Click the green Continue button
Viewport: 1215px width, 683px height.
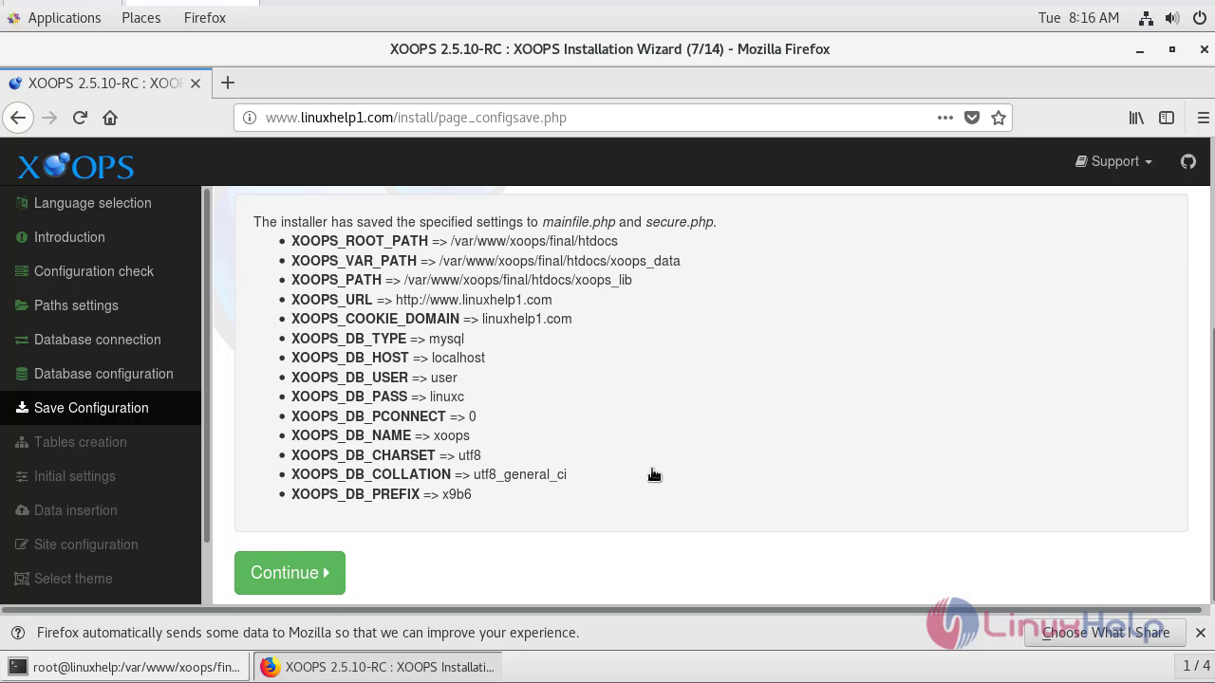pyautogui.click(x=290, y=573)
